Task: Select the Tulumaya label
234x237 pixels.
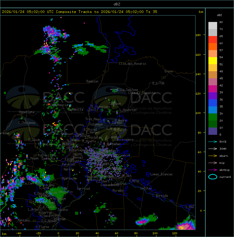Action: click(96, 124)
